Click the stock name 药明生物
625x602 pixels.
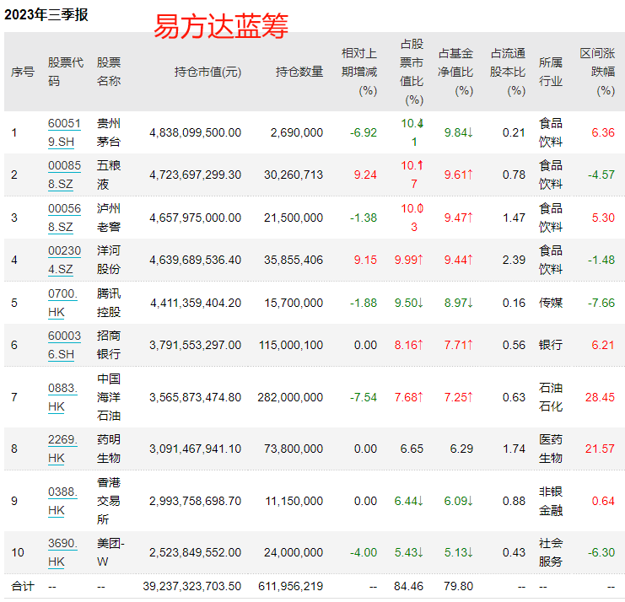pyautogui.click(x=109, y=449)
